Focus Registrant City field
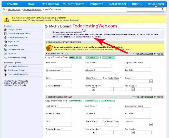 coord(59,81)
